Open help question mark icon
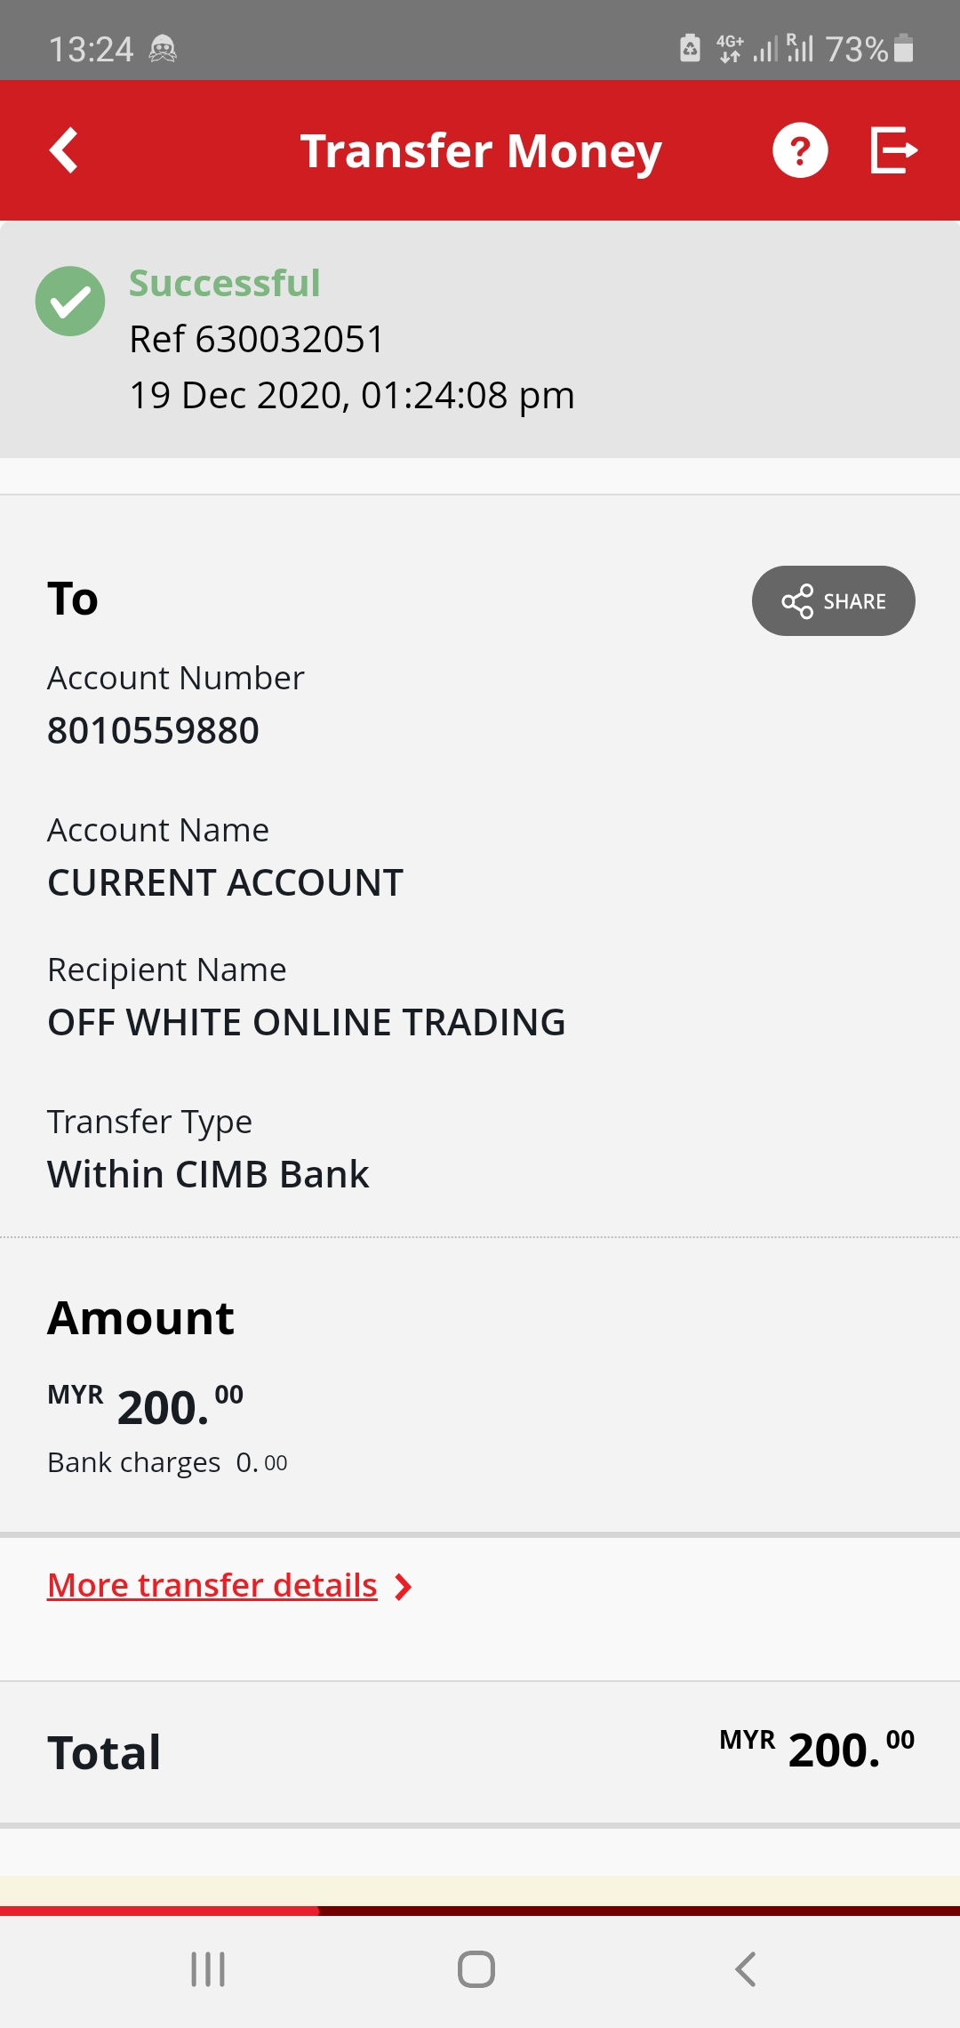 click(x=800, y=150)
